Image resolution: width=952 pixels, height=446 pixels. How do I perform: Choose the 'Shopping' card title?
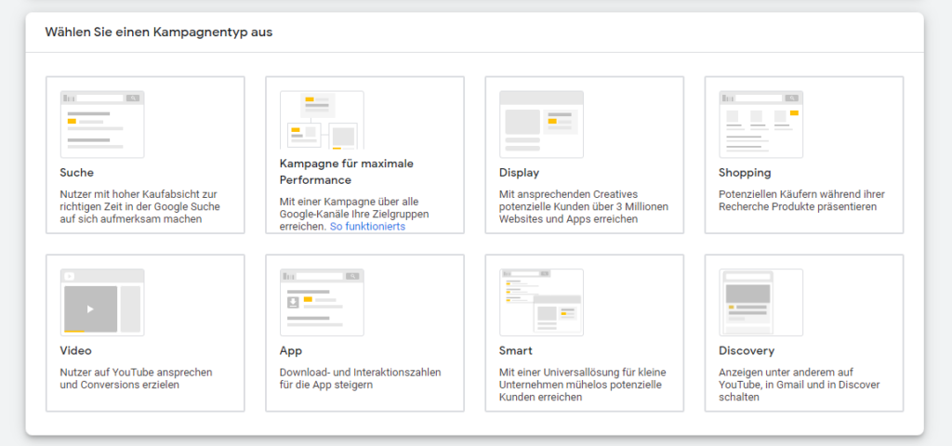[x=745, y=172]
